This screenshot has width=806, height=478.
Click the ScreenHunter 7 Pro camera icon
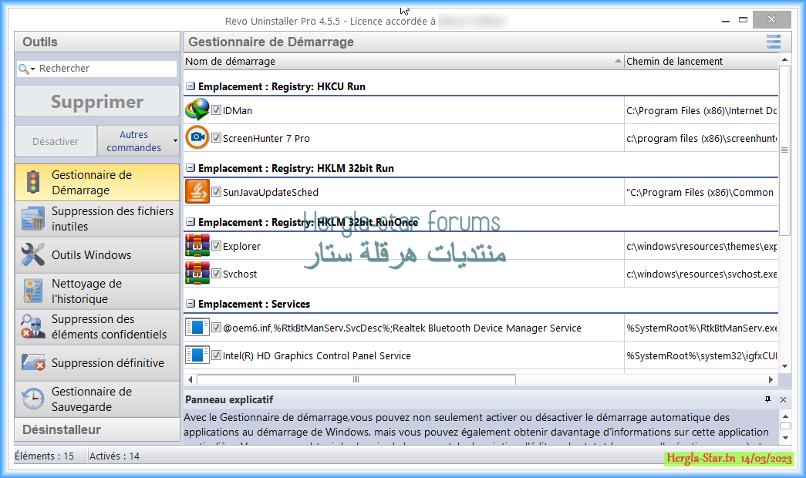pyautogui.click(x=197, y=137)
